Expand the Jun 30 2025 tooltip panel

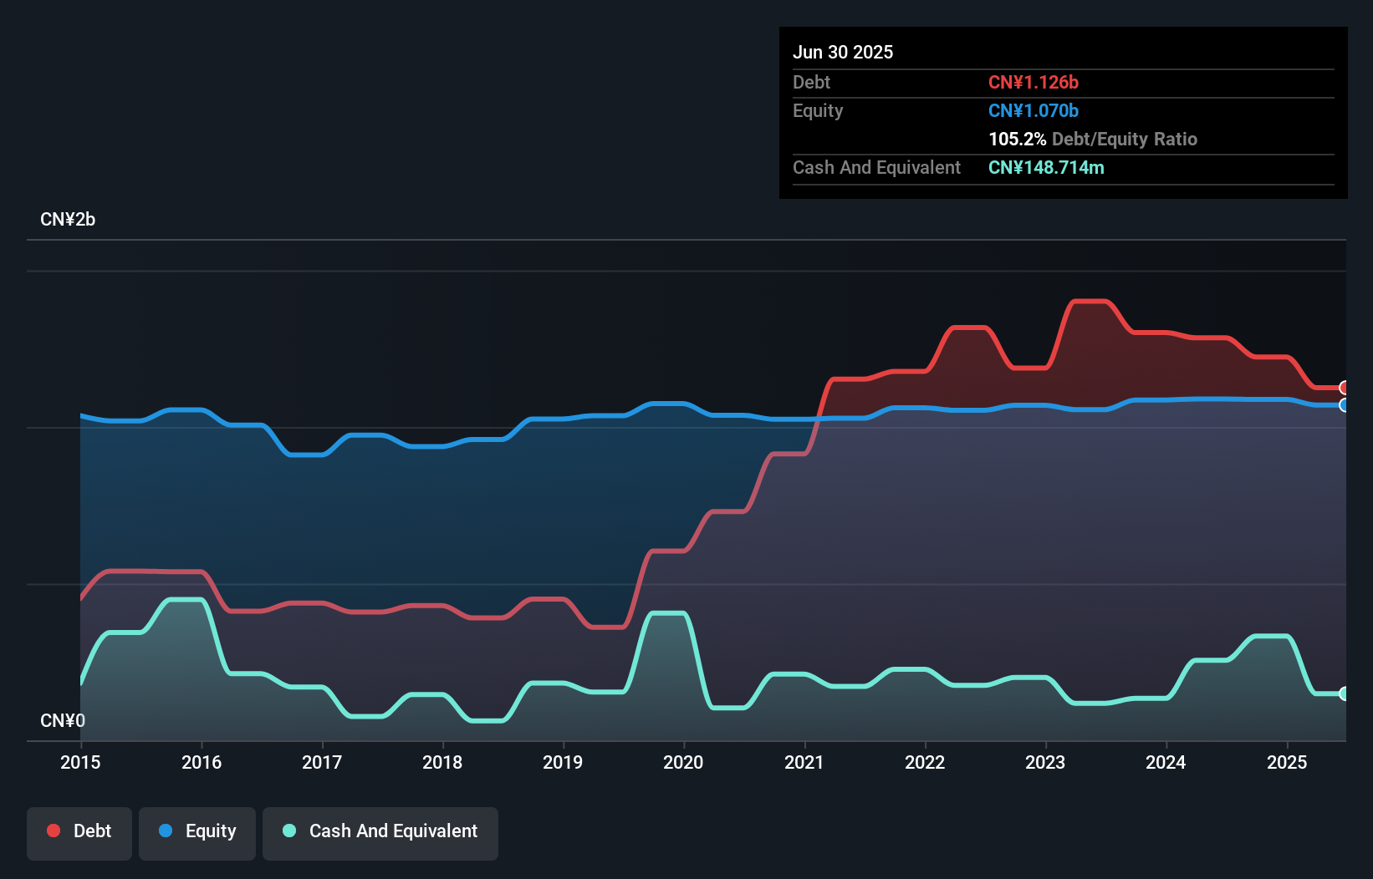point(843,52)
